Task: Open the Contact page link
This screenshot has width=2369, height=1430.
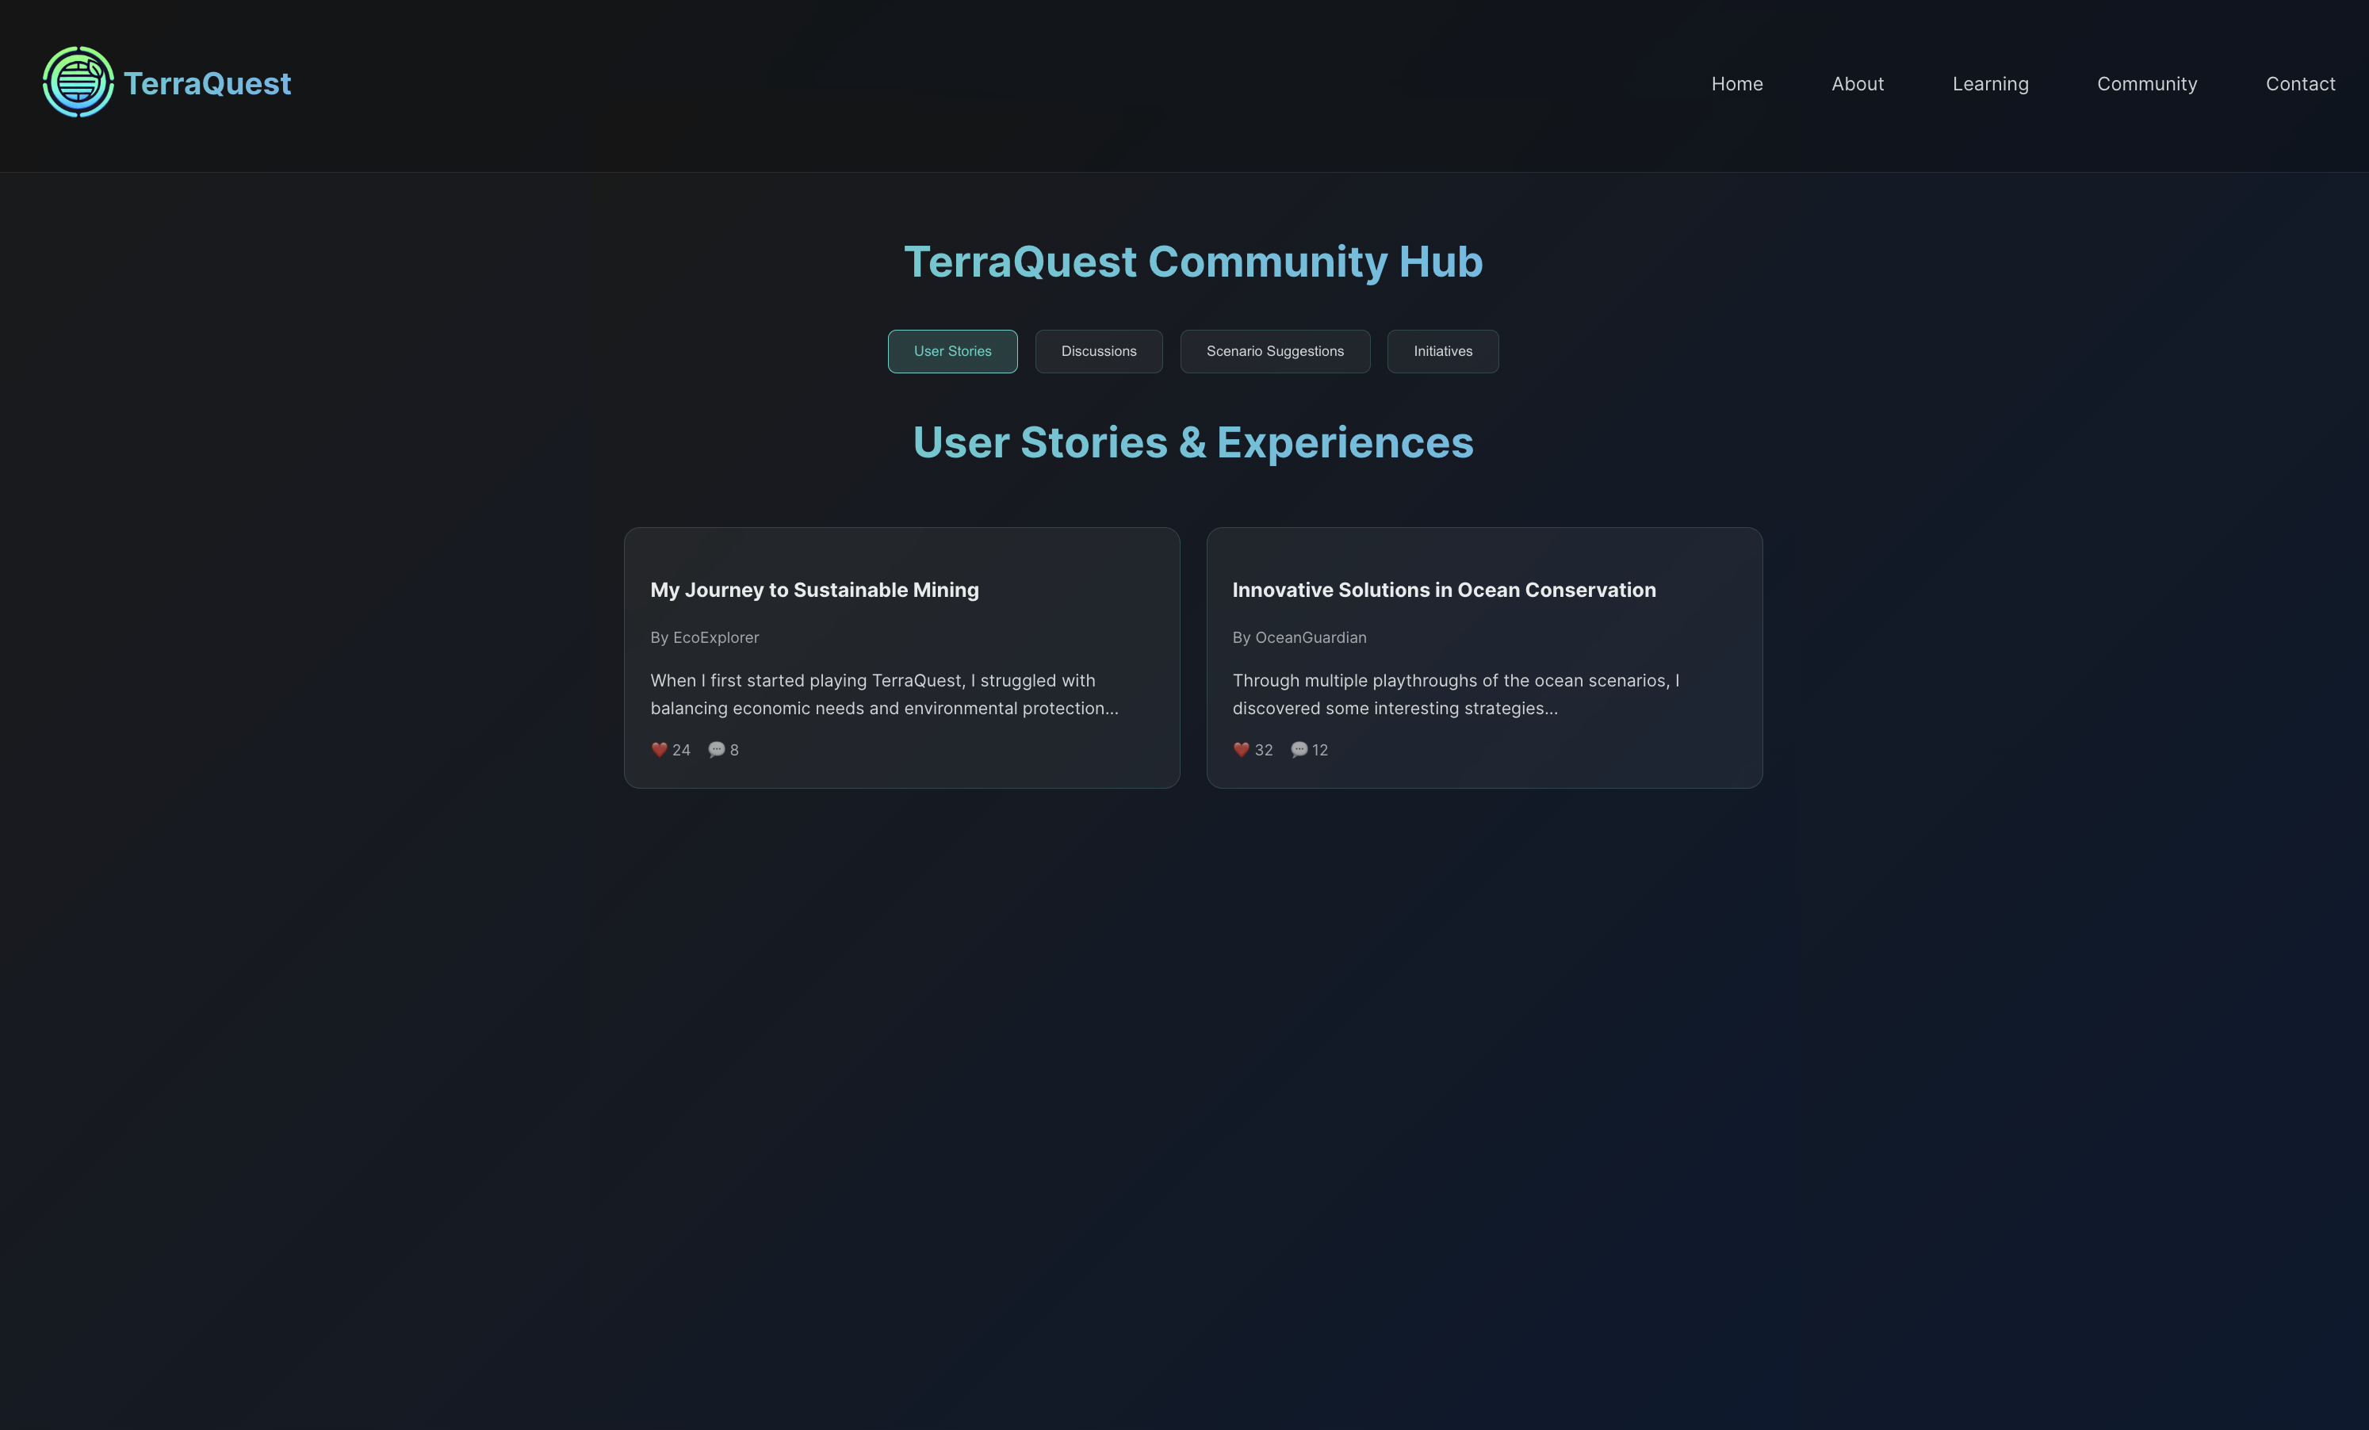Action: [x=2300, y=85]
